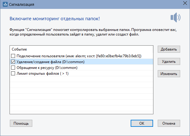Click the Изменить button
Viewport: 190px width, 136px height.
point(169,74)
